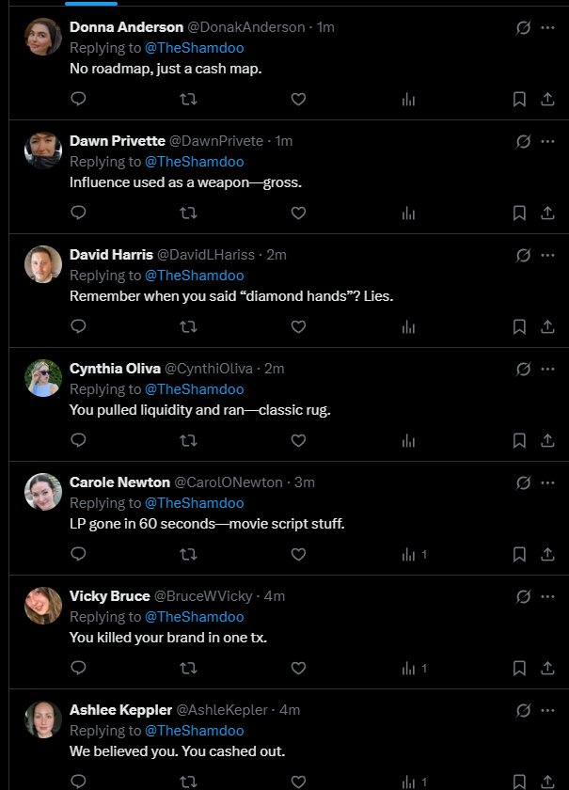This screenshot has height=790, width=569.
Task: Like Cynthia Oliva's classic rug reply
Action: click(298, 440)
